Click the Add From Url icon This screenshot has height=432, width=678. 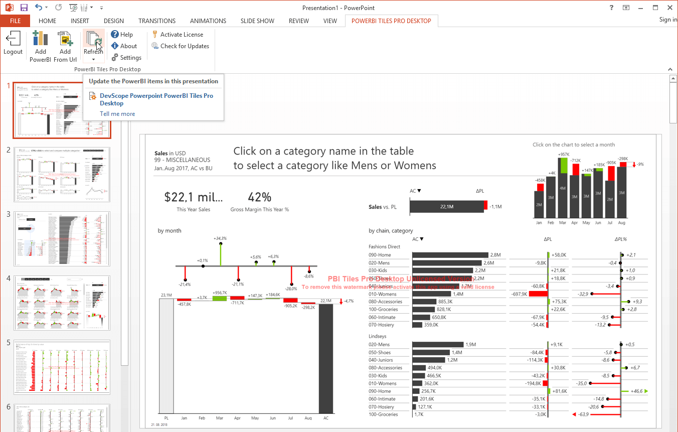(x=65, y=39)
